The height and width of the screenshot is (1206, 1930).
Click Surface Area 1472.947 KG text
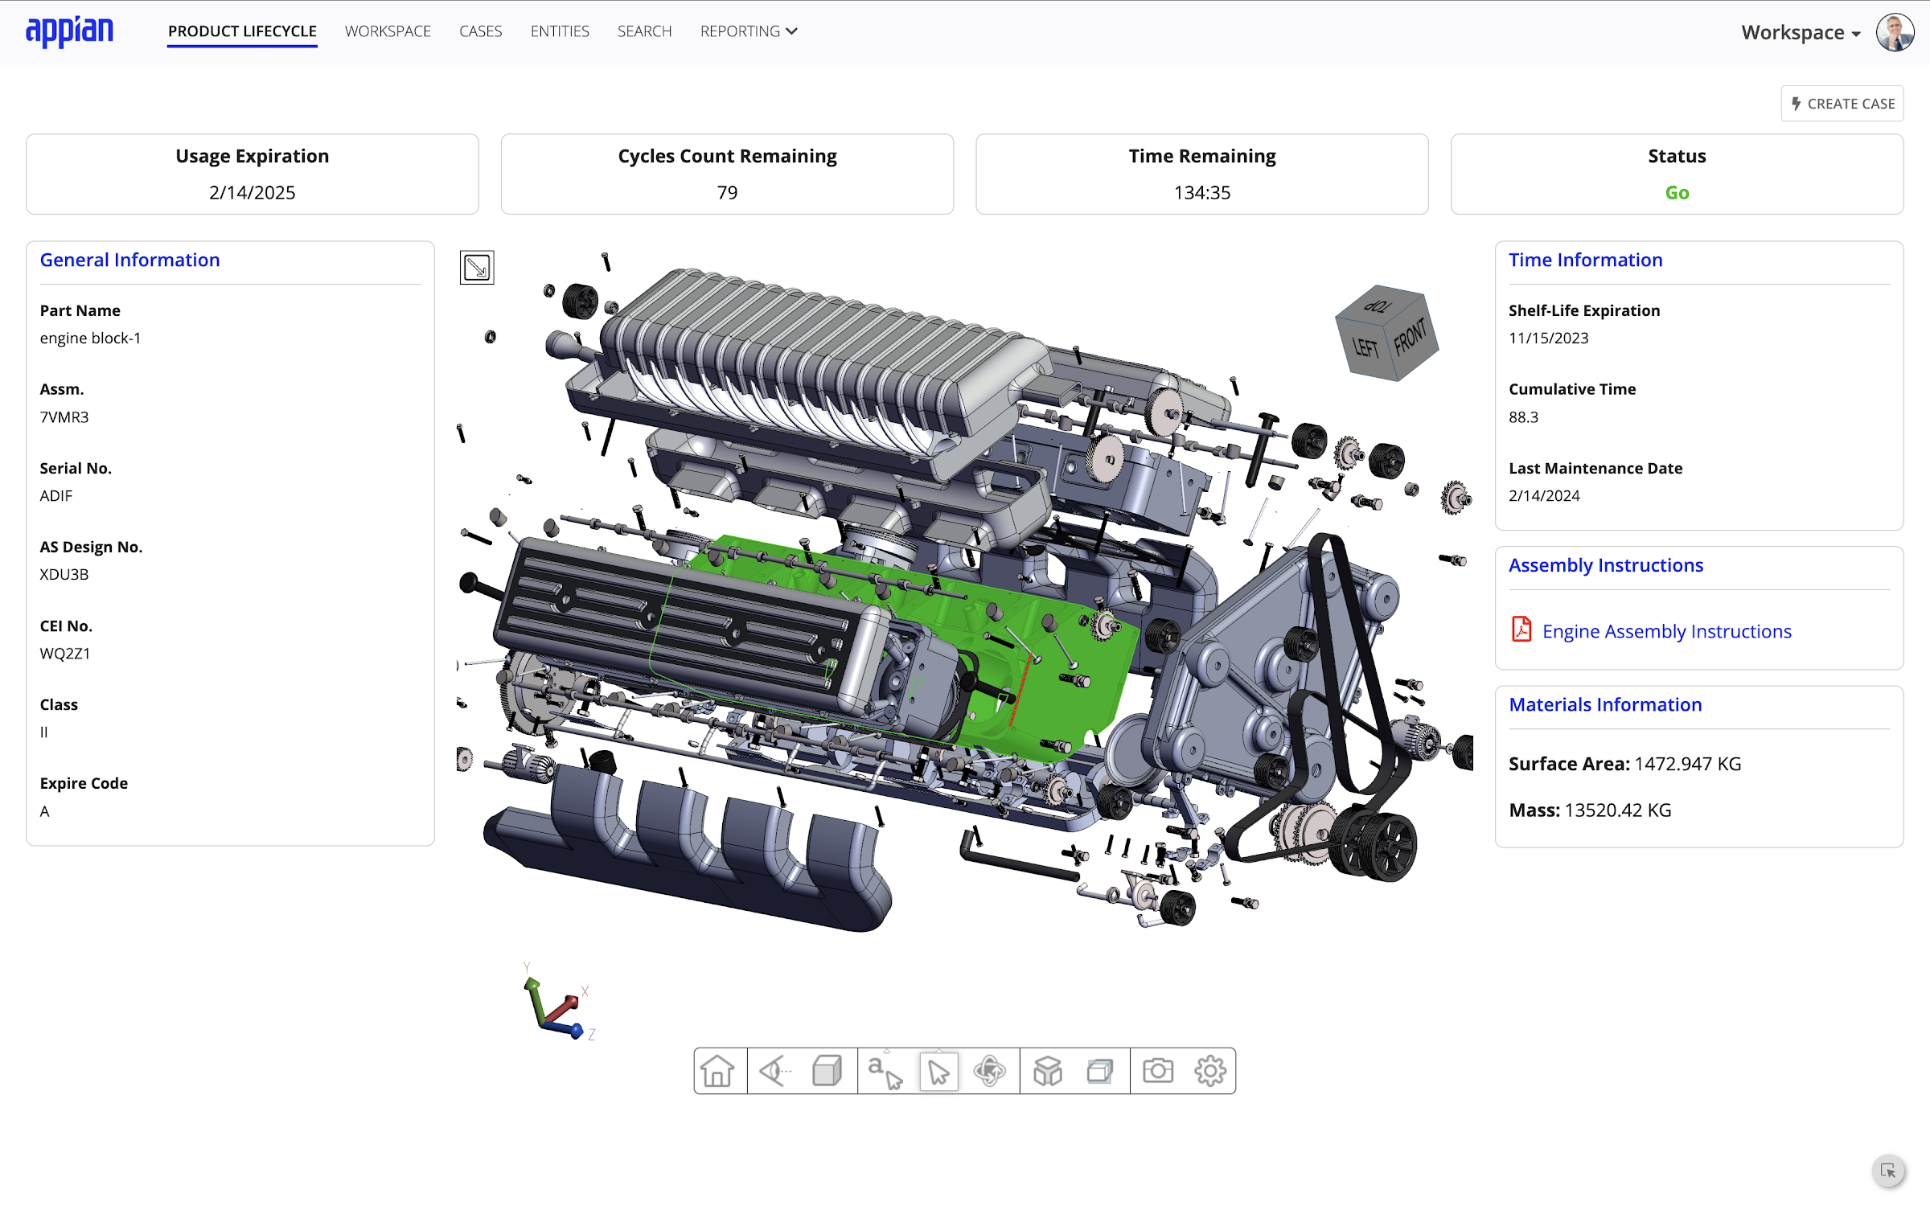(1625, 763)
